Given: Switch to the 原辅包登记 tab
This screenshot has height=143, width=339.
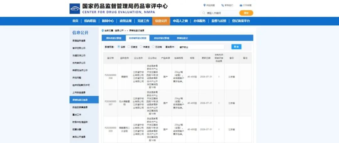Looking at the screenshot, I should click(182, 38).
